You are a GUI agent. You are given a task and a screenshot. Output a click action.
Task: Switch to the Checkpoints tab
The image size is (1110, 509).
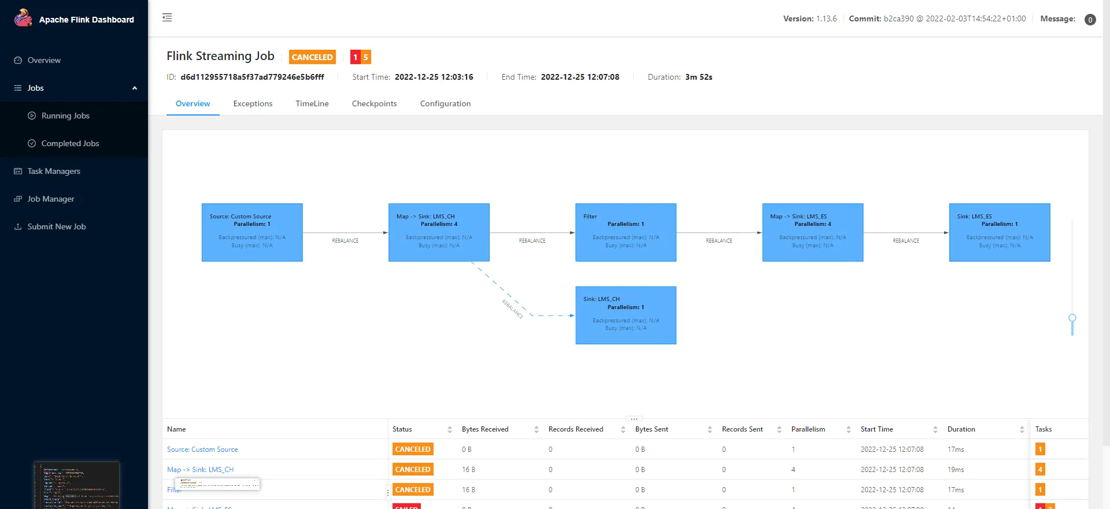coord(374,103)
